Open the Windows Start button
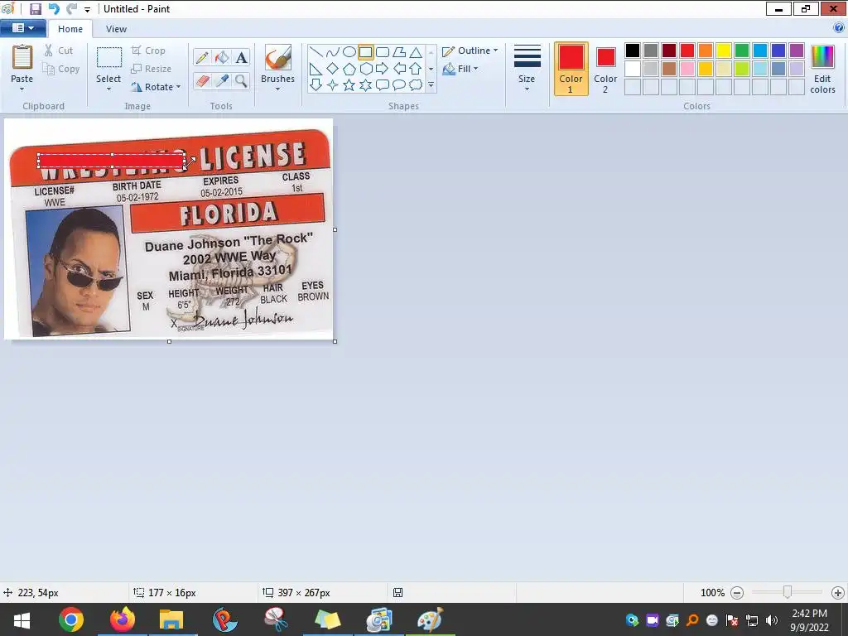The width and height of the screenshot is (848, 636). pos(22,619)
